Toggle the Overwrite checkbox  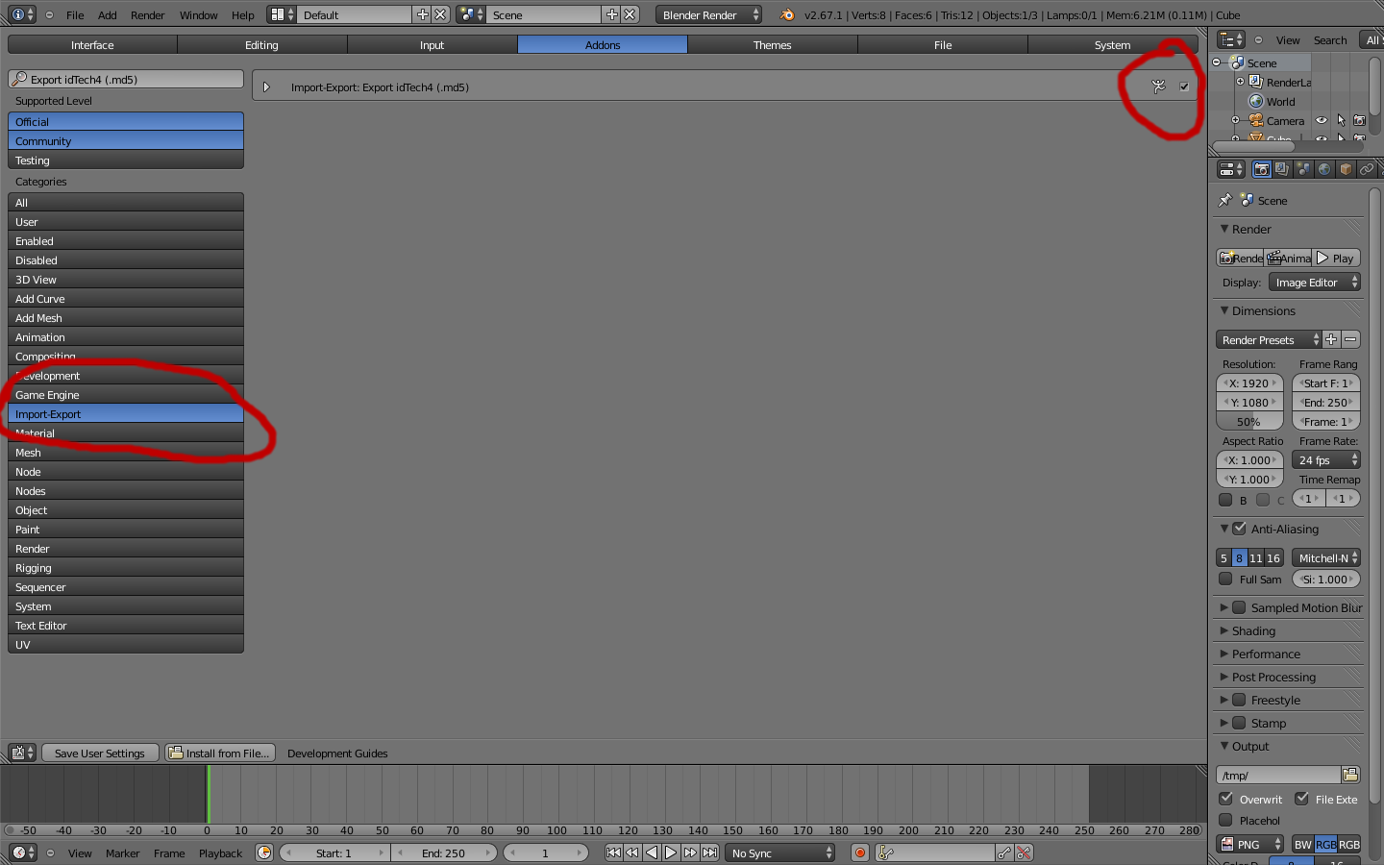(x=1225, y=799)
